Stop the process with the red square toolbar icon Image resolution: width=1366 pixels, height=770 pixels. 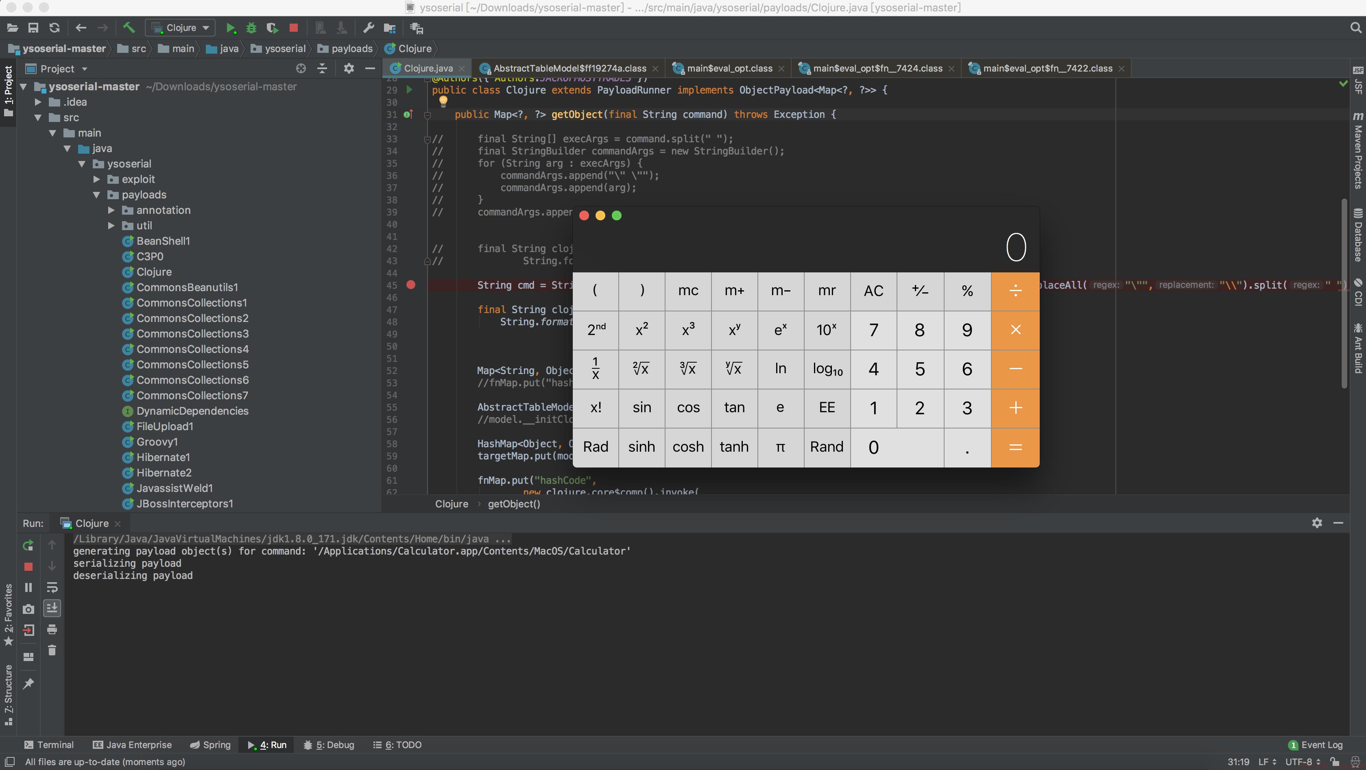[293, 28]
